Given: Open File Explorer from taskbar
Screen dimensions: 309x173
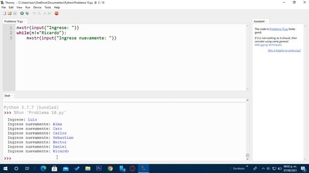Looking at the screenshot, I should [88, 169].
